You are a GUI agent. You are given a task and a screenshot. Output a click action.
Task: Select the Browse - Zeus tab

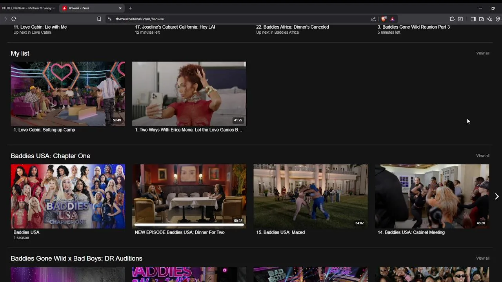coord(92,8)
